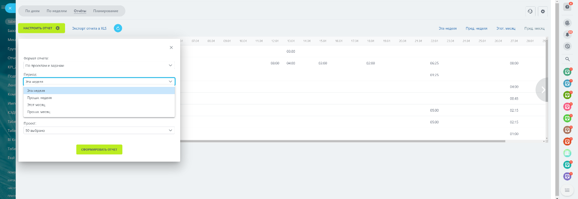Click the list menu icon at sidebar bottom

(x=568, y=190)
